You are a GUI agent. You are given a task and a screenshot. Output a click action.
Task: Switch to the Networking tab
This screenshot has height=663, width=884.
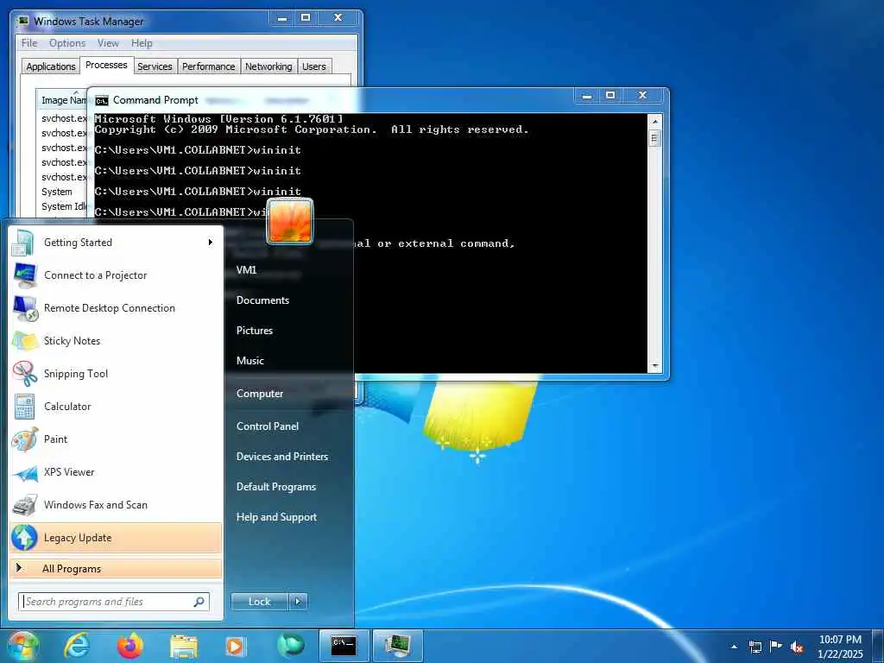(x=268, y=66)
